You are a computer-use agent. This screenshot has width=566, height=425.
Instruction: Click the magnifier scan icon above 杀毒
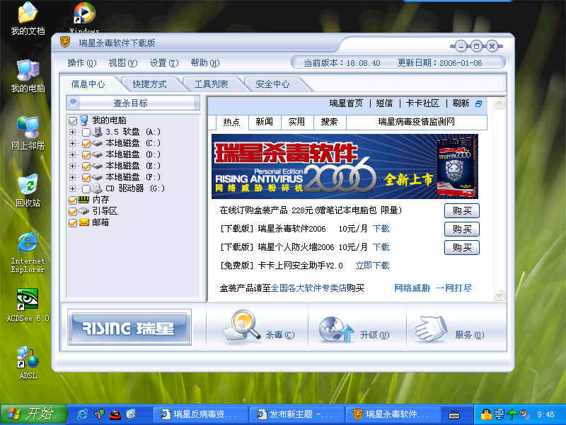click(x=241, y=325)
